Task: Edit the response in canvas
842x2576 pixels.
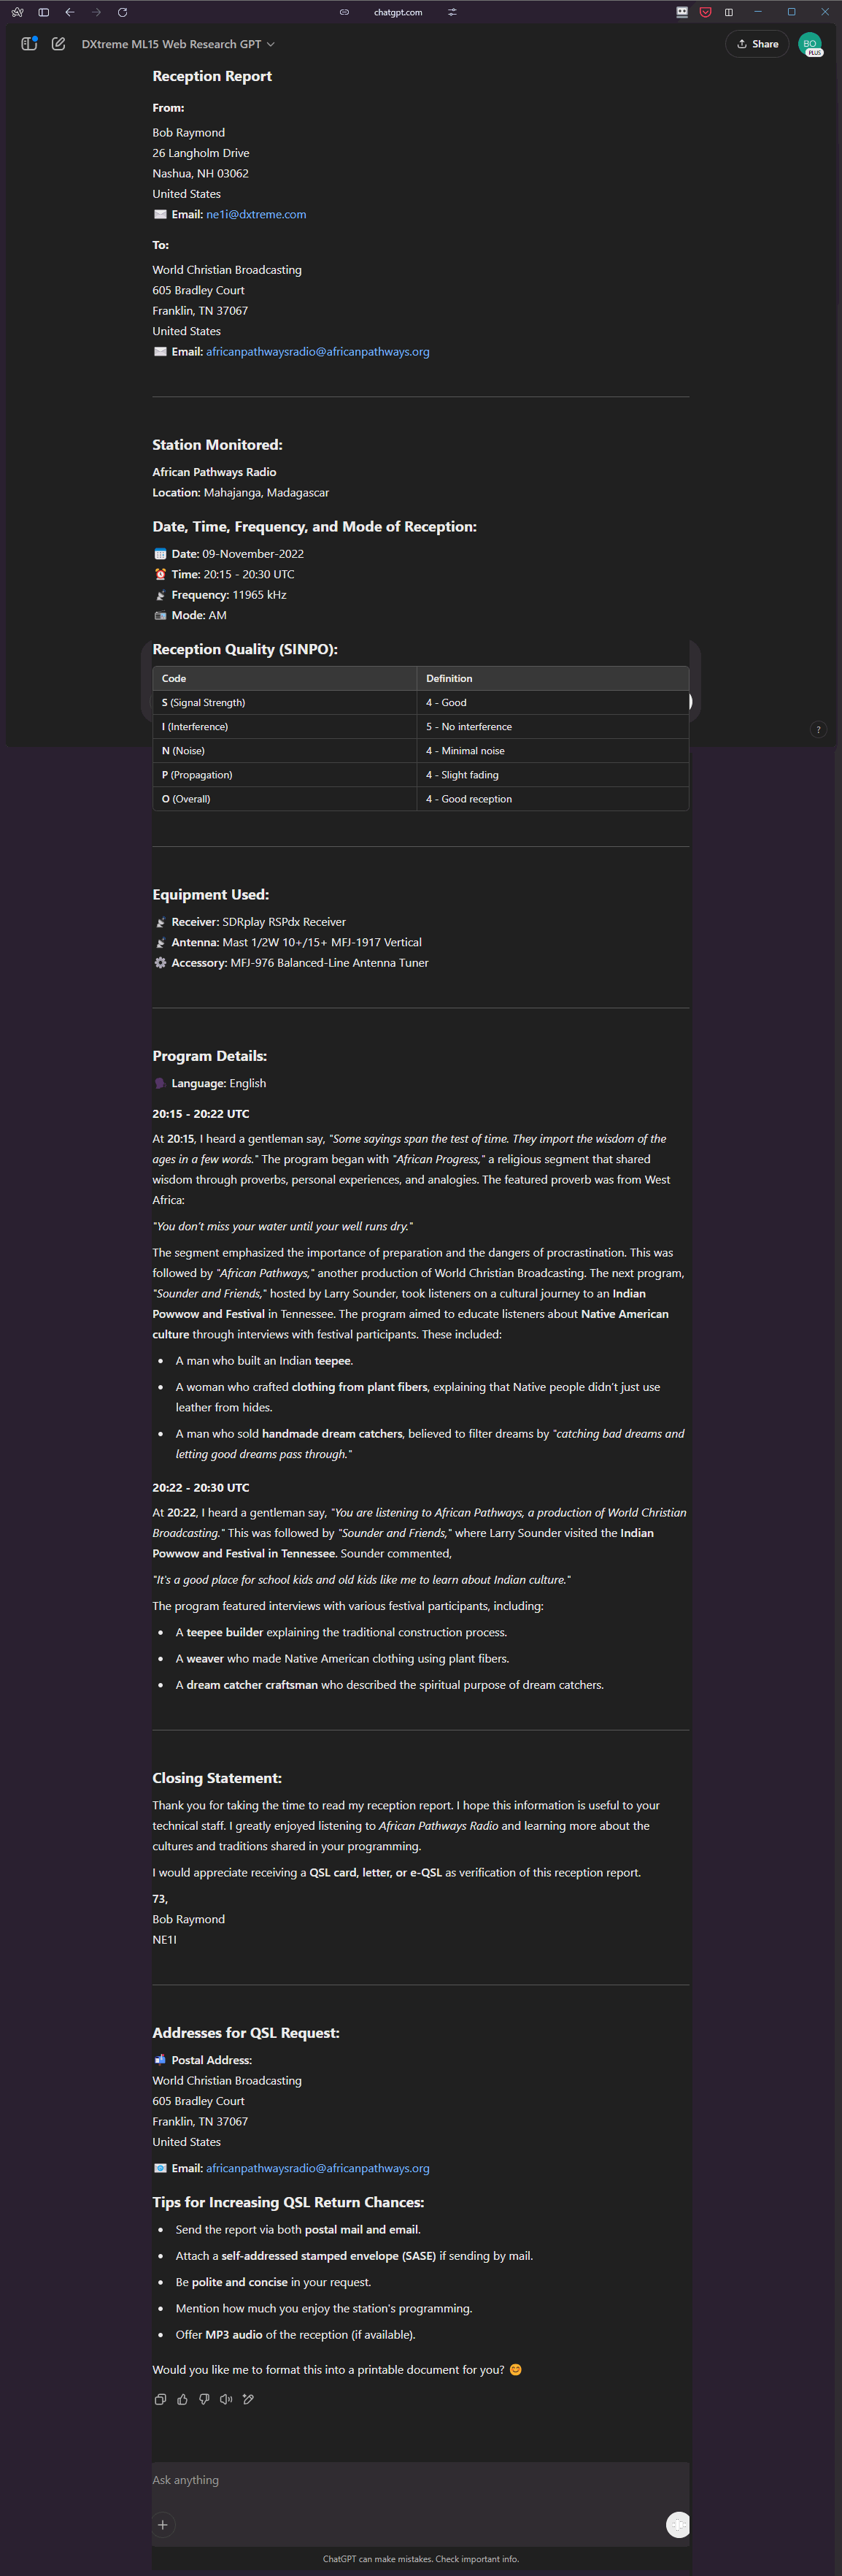Action: click(x=247, y=2399)
